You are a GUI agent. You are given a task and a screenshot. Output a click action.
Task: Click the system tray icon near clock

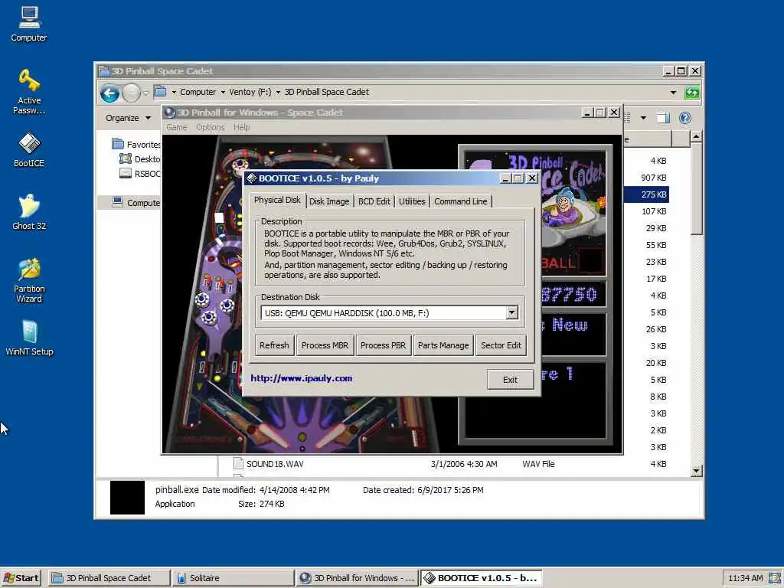(775, 578)
